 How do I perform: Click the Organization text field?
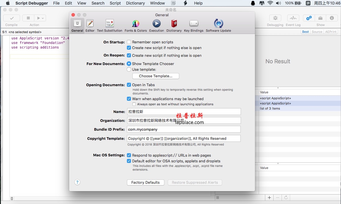pos(184,120)
